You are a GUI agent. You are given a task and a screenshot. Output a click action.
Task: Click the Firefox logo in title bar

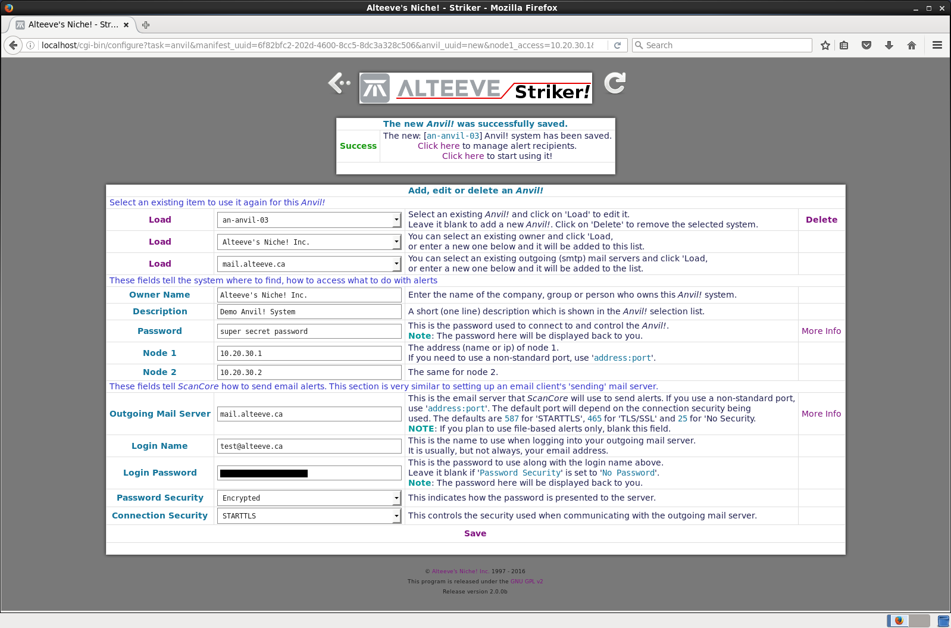click(x=8, y=8)
